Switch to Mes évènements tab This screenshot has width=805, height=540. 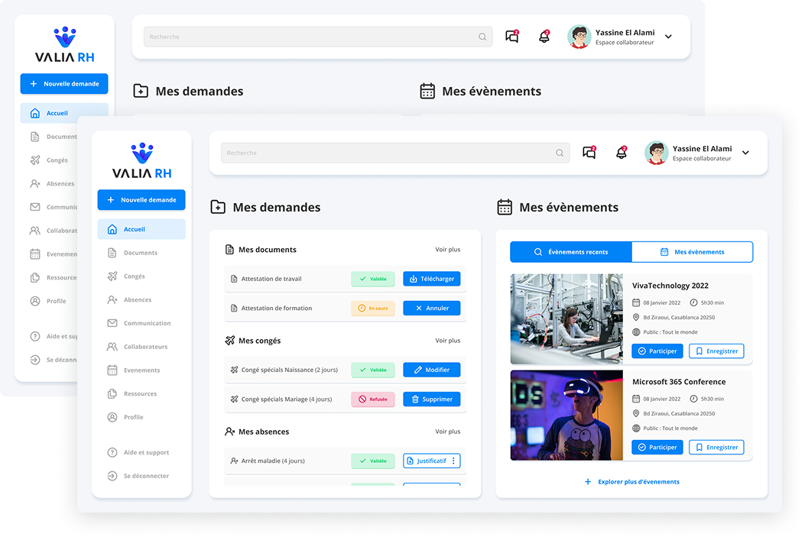(x=692, y=252)
